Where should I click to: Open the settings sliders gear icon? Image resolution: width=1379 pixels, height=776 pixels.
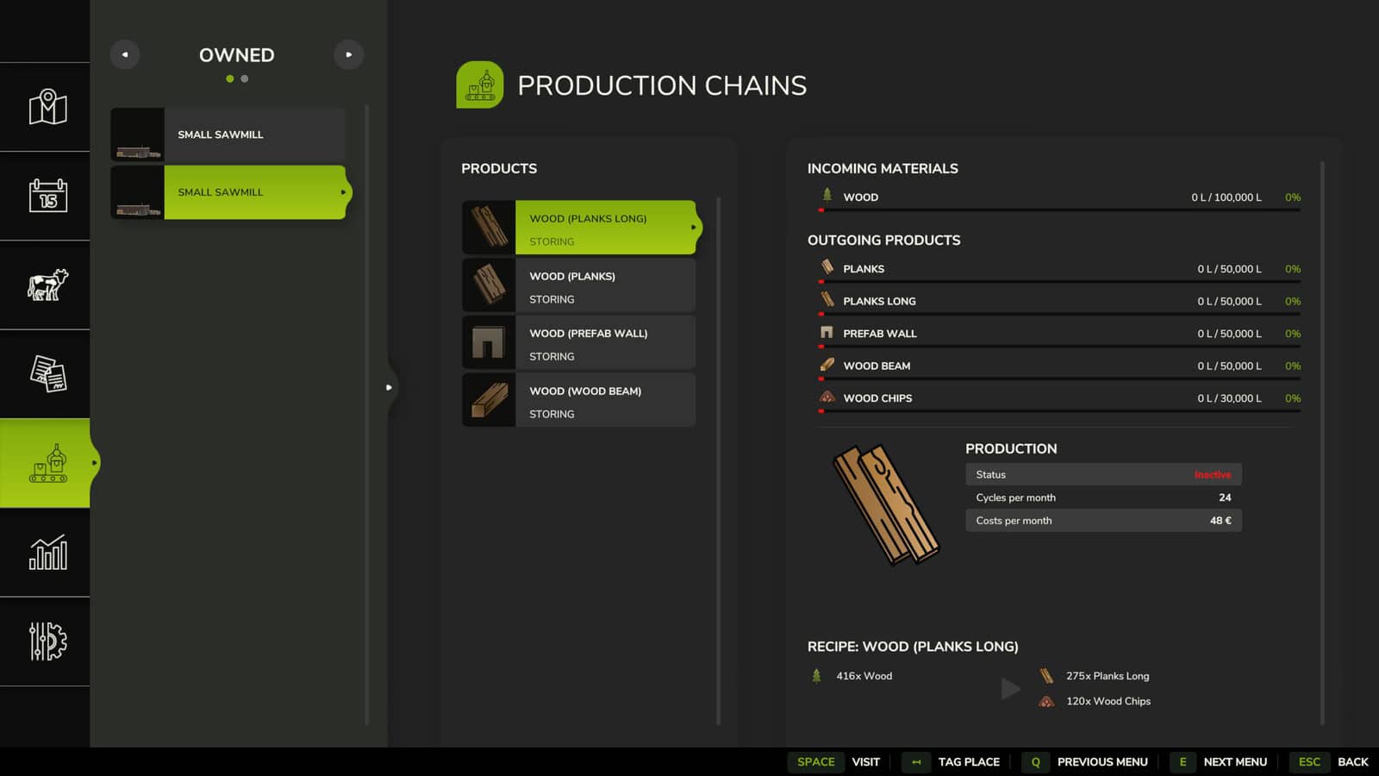point(47,641)
